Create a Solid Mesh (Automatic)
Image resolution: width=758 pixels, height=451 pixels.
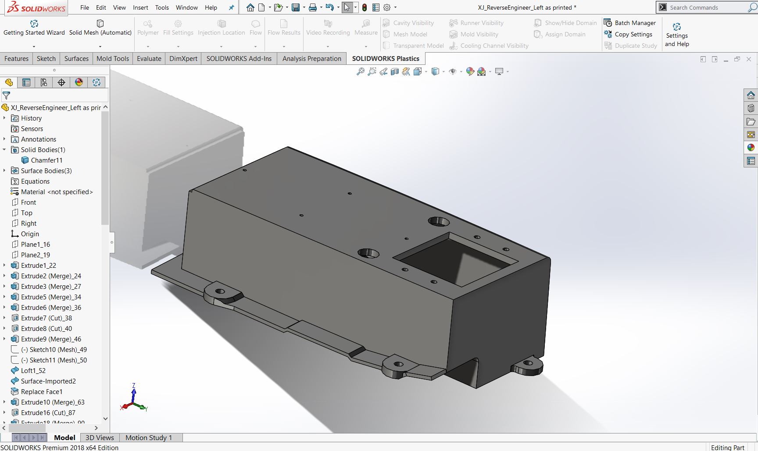[100, 27]
